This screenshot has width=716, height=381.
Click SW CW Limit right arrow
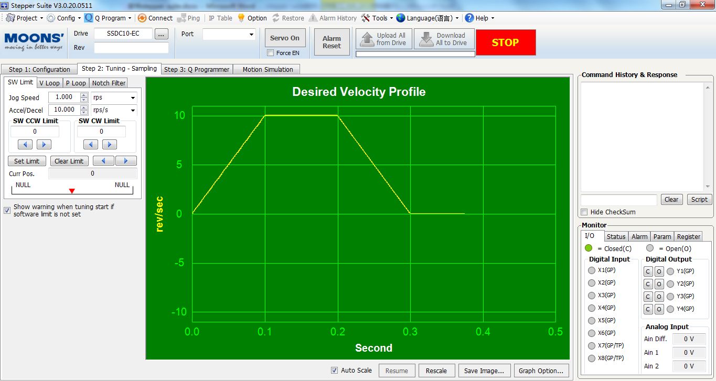point(109,144)
